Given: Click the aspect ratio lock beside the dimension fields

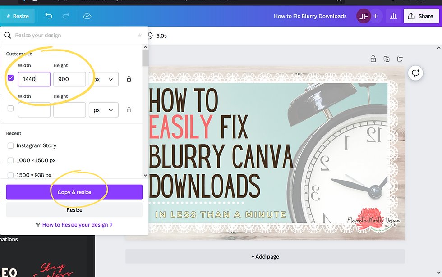Looking at the screenshot, I should click(x=129, y=79).
